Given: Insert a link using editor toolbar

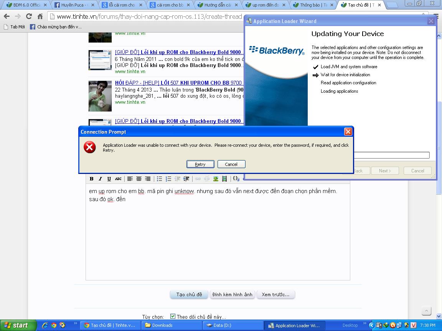Looking at the screenshot, I should [198, 179].
